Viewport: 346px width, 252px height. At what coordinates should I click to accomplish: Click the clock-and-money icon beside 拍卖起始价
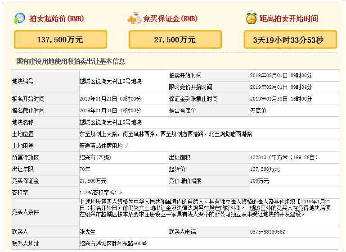[x=19, y=18]
